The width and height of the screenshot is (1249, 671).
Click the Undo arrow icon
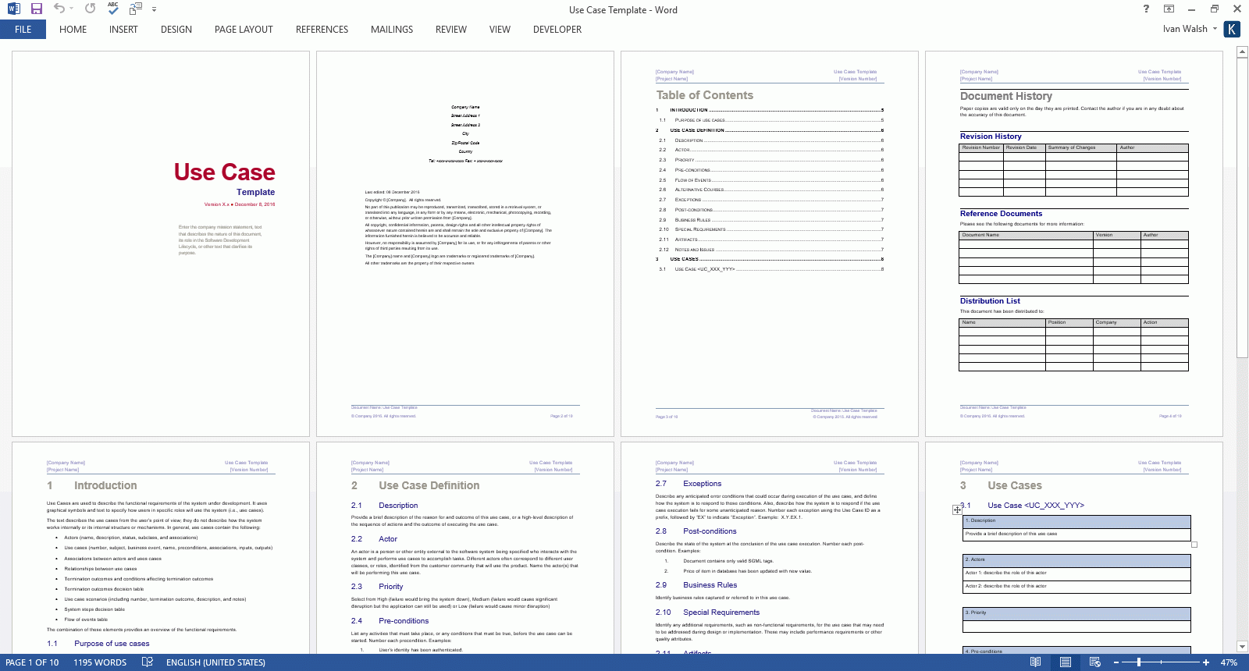[59, 9]
